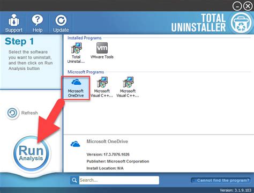254x193 pixels.
Task: Click the 'Refresh' label text
Action: point(29,113)
